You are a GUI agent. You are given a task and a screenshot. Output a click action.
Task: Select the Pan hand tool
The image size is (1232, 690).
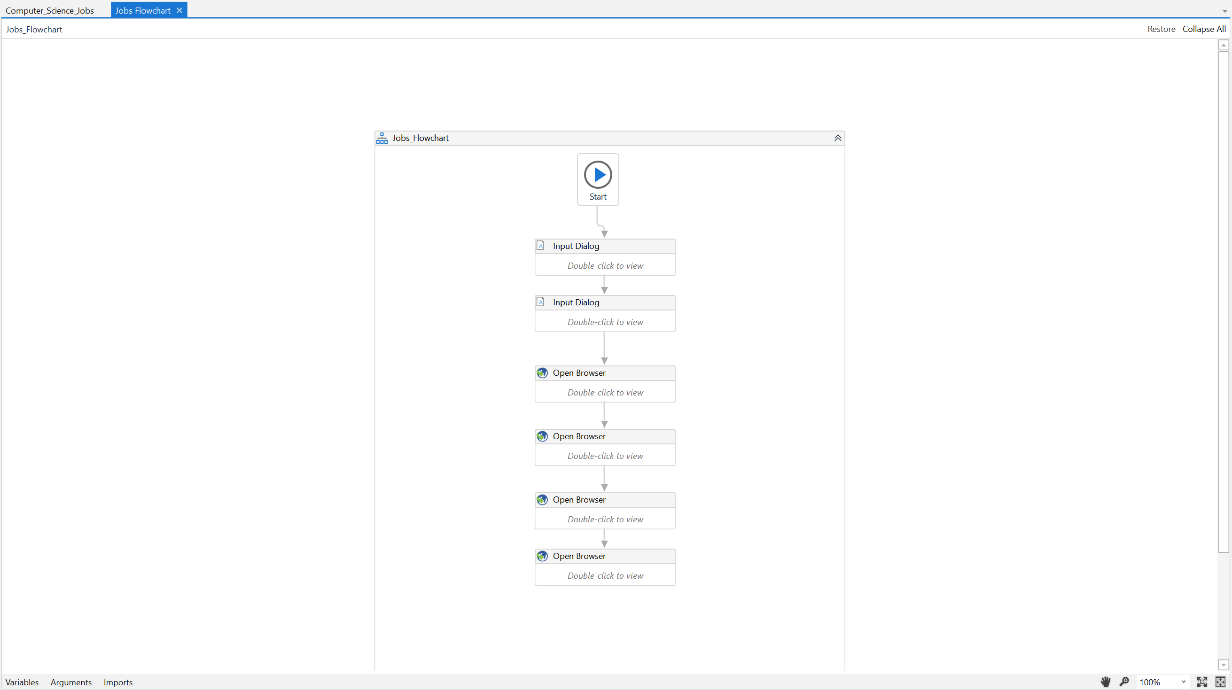point(1105,682)
